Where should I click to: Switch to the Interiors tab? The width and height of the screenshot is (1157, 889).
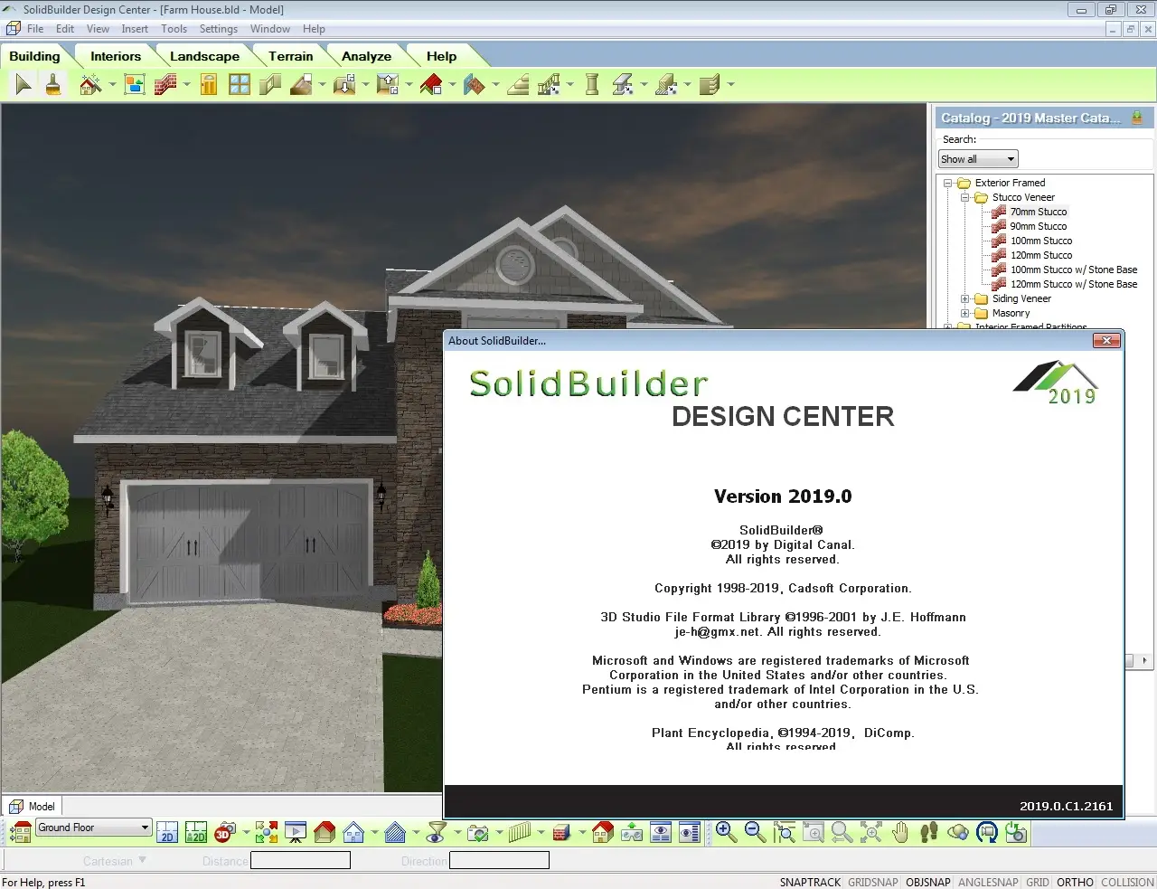(x=116, y=56)
